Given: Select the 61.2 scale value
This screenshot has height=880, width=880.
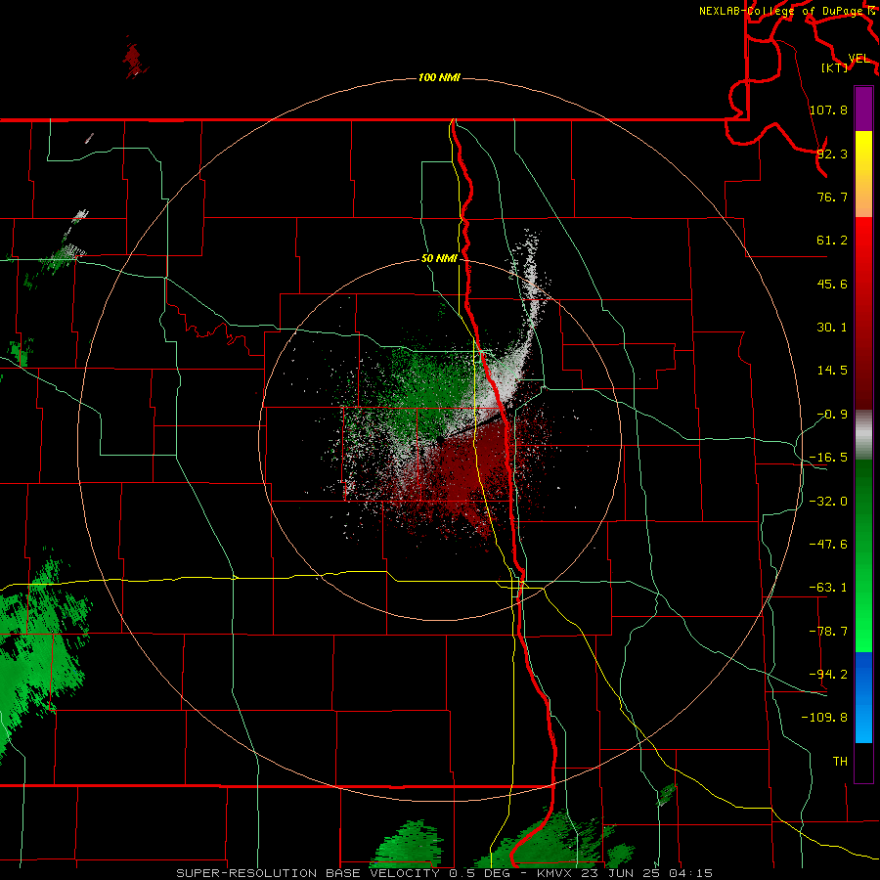Looking at the screenshot, I should [832, 241].
